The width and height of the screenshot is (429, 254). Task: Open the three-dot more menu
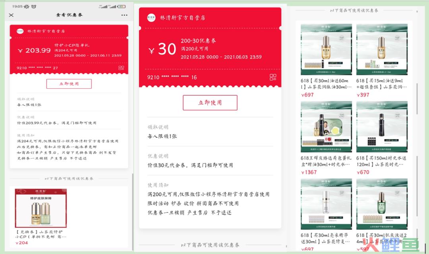tap(124, 15)
